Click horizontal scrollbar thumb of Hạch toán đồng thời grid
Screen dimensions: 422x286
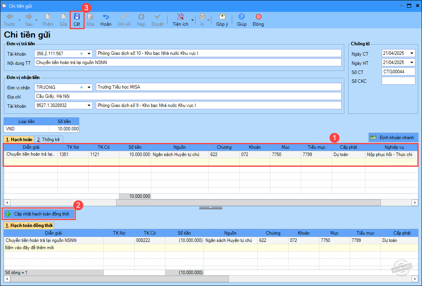pos(120,279)
